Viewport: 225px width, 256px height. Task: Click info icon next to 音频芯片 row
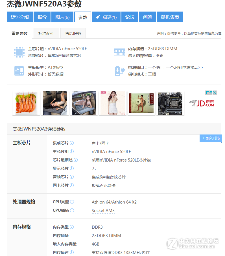[72, 177]
